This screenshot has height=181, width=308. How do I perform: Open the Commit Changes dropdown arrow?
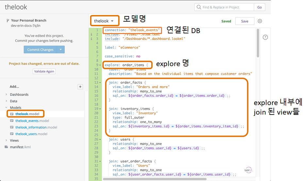tap(61, 49)
